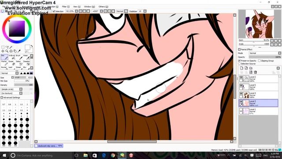This screenshot has height=159, width=282.
Task: Hide Layer2 with its eye icon
Action: click(241, 77)
